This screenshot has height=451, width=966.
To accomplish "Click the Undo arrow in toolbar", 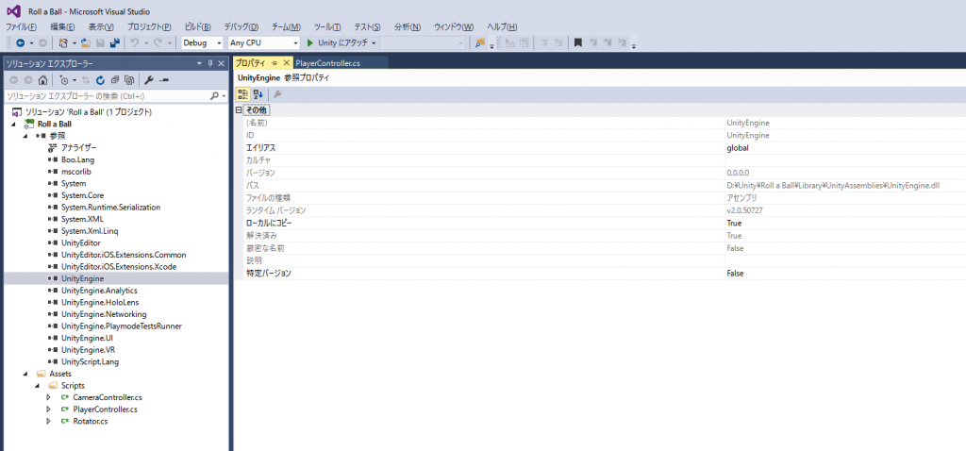I will pyautogui.click(x=134, y=43).
